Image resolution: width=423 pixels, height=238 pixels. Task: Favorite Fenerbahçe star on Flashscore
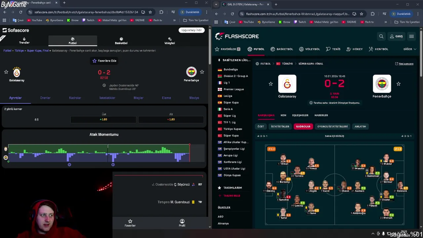tap(399, 84)
